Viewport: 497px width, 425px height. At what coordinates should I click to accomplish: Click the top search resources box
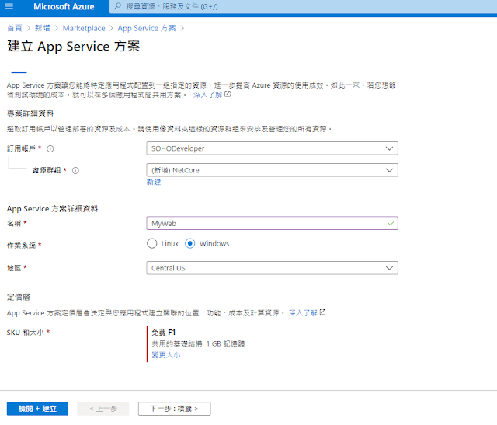coord(303,6)
